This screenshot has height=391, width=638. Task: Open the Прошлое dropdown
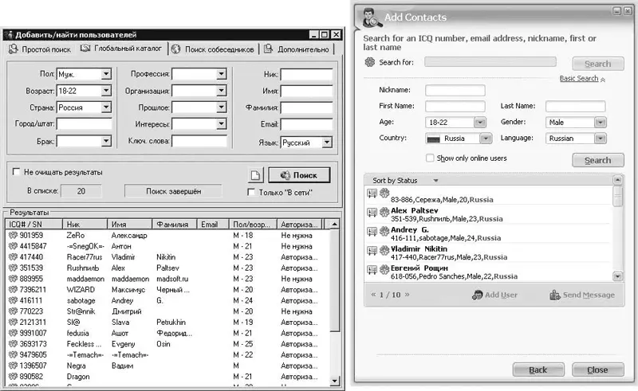(222, 108)
